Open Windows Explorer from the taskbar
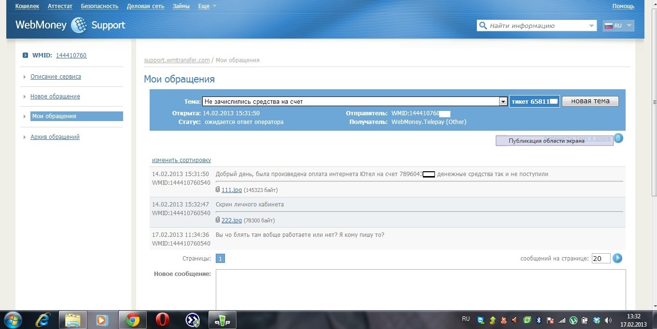The image size is (657, 329). pos(72,320)
